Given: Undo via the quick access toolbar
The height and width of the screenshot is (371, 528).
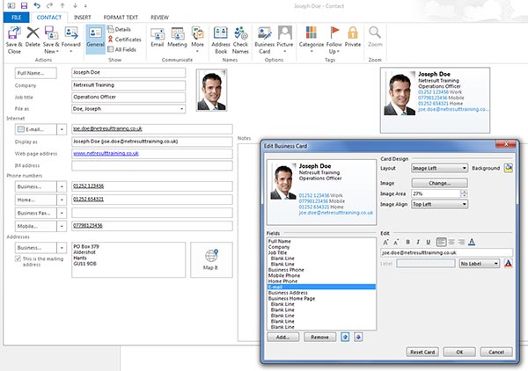Looking at the screenshot, I should pyautogui.click(x=37, y=5).
